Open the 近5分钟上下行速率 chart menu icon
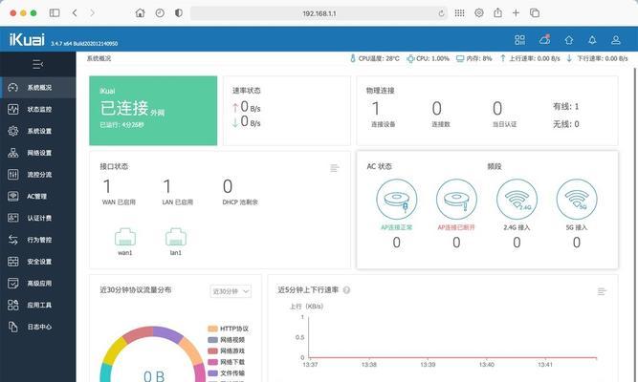Screen dimensions: 638x382 602,291
